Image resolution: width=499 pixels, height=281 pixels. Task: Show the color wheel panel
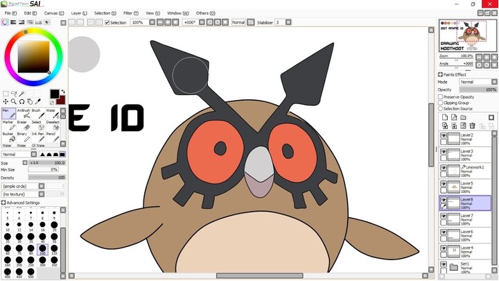pyautogui.click(x=5, y=22)
